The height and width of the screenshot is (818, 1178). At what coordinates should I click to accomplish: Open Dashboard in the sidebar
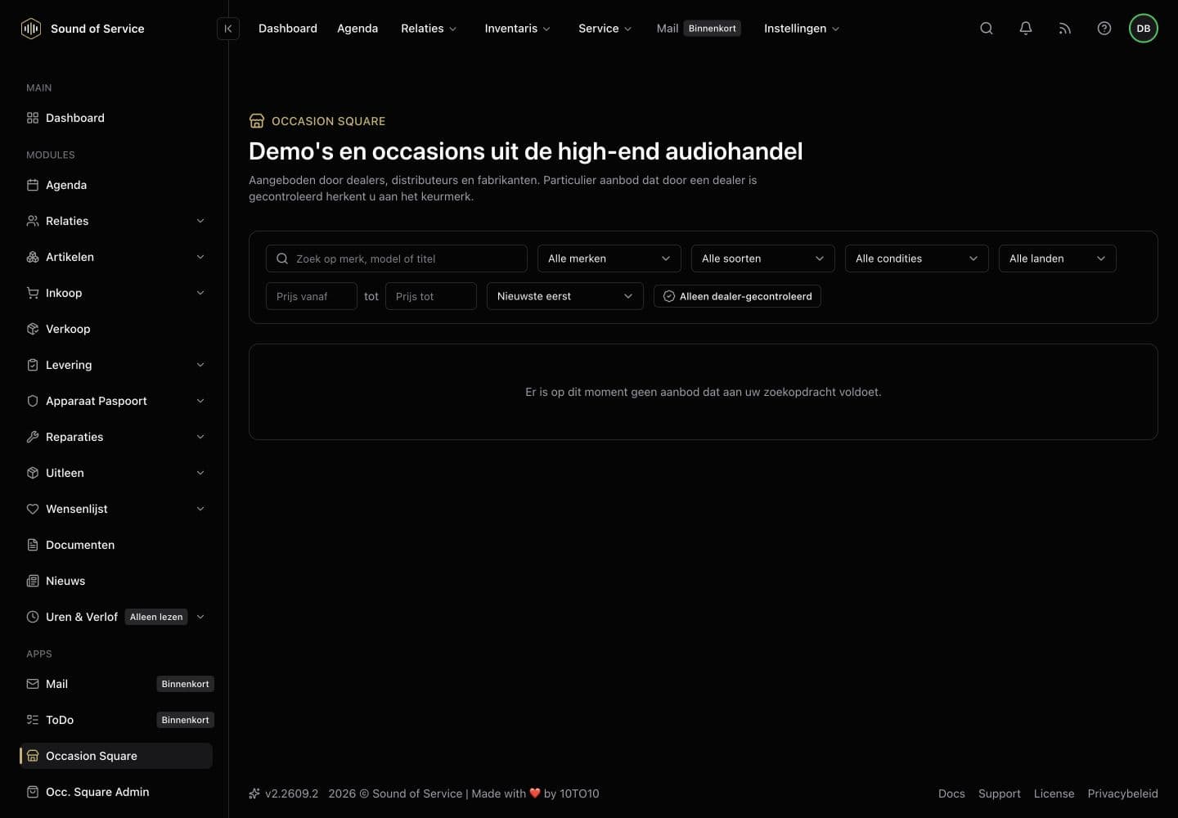[x=116, y=118]
